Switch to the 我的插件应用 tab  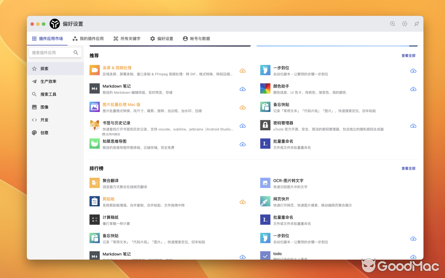[88, 39]
